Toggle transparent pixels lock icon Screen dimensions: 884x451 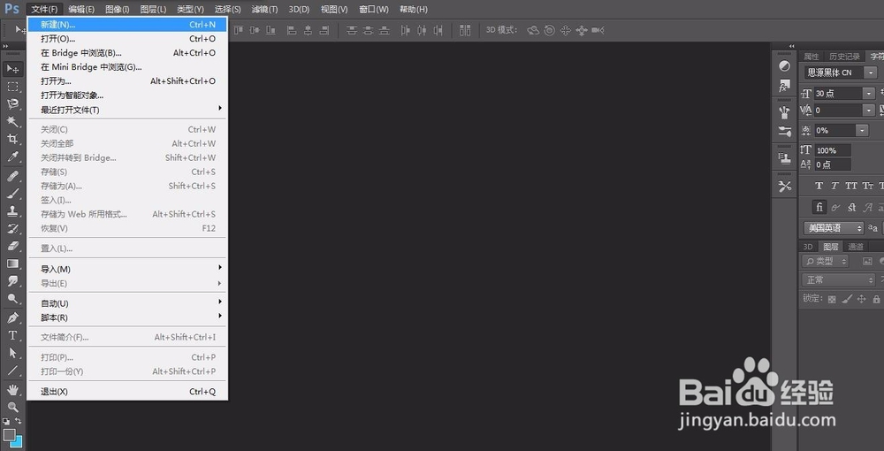tap(832, 300)
